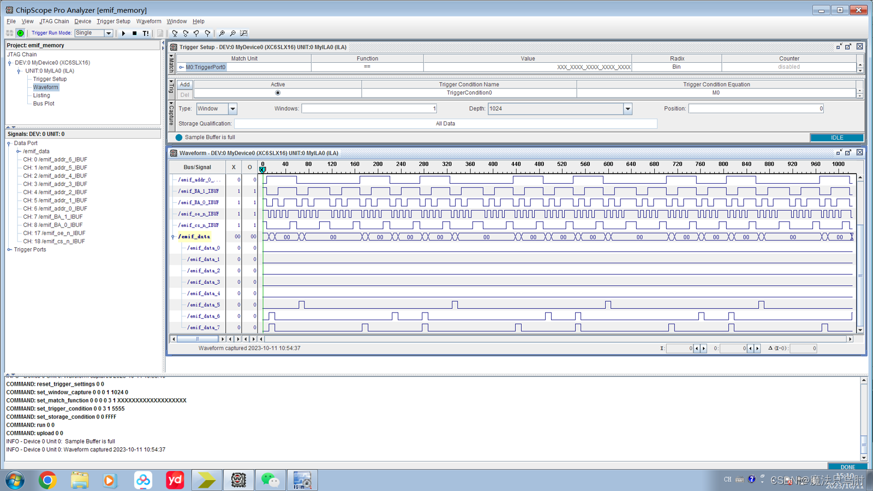Start the trigger with the Run arrow
The image size is (873, 491).
point(124,33)
